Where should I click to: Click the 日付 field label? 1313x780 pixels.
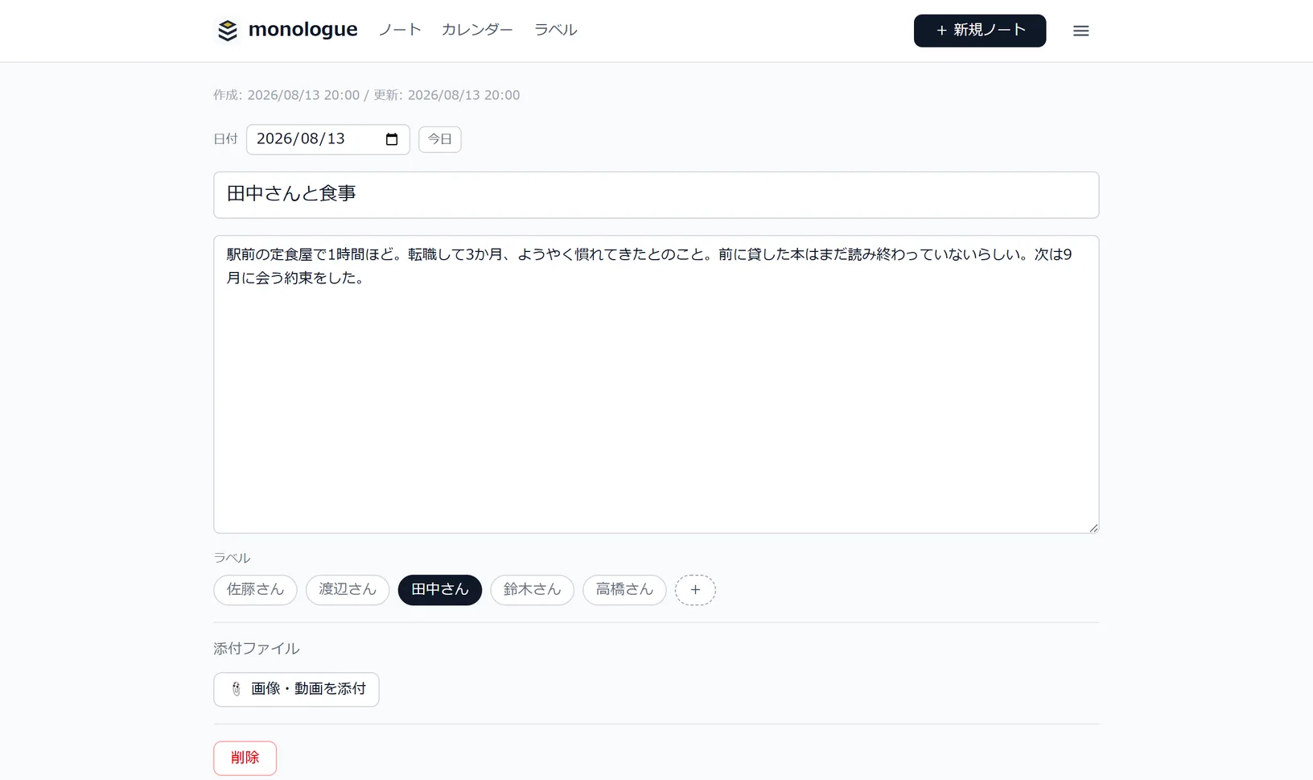[225, 139]
